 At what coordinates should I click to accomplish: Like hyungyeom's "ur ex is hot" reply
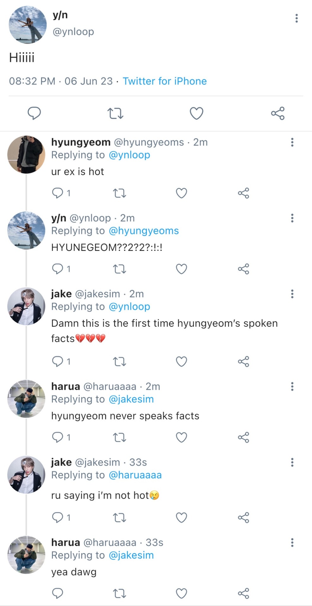pyautogui.click(x=181, y=193)
